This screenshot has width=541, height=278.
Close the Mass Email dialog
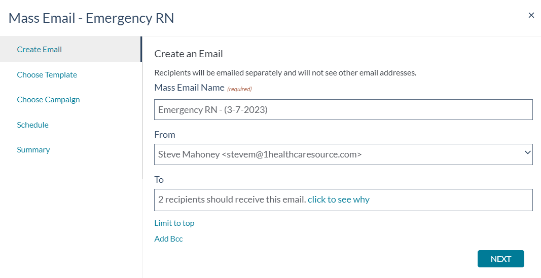click(531, 15)
